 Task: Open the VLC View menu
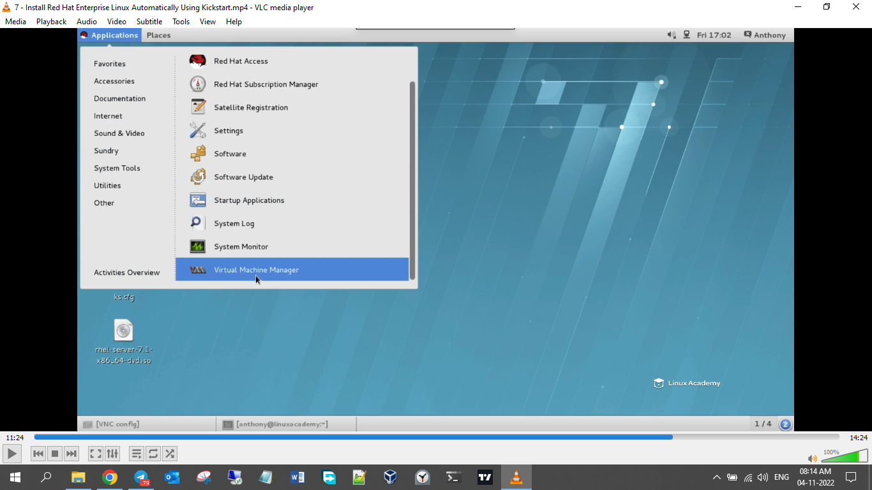(x=207, y=21)
